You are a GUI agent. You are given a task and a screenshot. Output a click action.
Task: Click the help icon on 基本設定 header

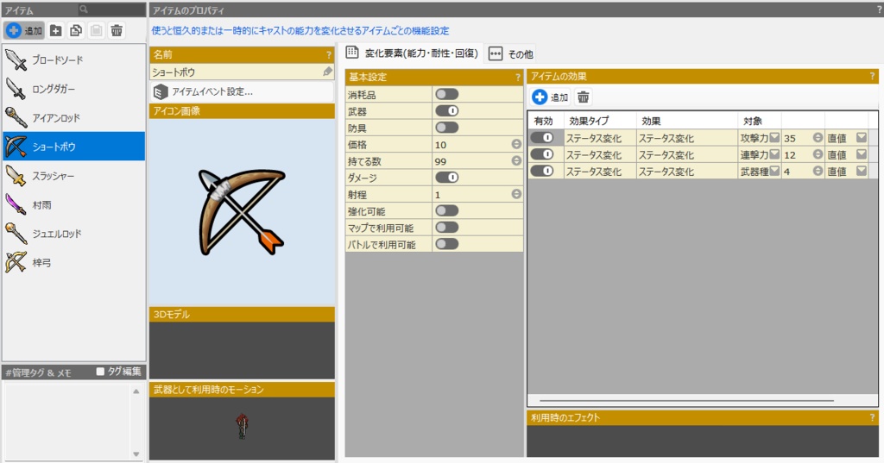518,78
